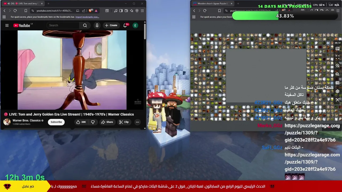Open Brave Shields lion icon in the YouTube window
342x192 pixels.
coord(90,11)
